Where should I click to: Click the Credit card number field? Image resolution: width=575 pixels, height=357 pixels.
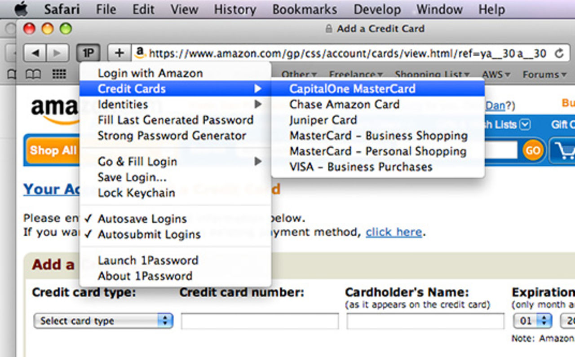pyautogui.click(x=260, y=321)
